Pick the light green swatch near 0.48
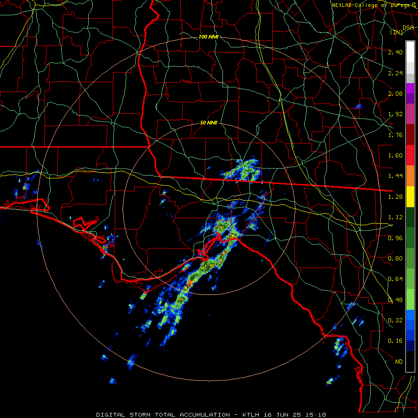This screenshot has width=418, height=418. (410, 300)
